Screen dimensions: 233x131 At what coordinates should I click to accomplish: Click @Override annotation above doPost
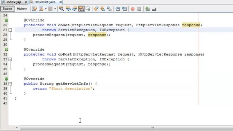click(34, 49)
